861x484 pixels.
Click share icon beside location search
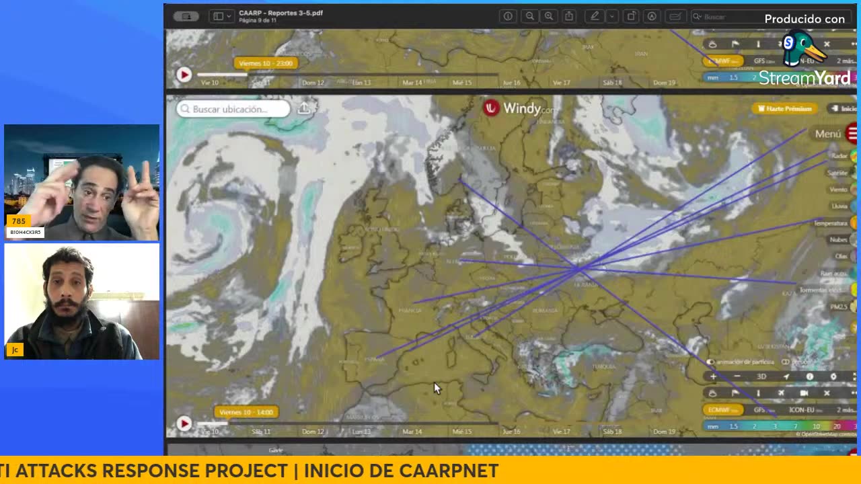304,108
